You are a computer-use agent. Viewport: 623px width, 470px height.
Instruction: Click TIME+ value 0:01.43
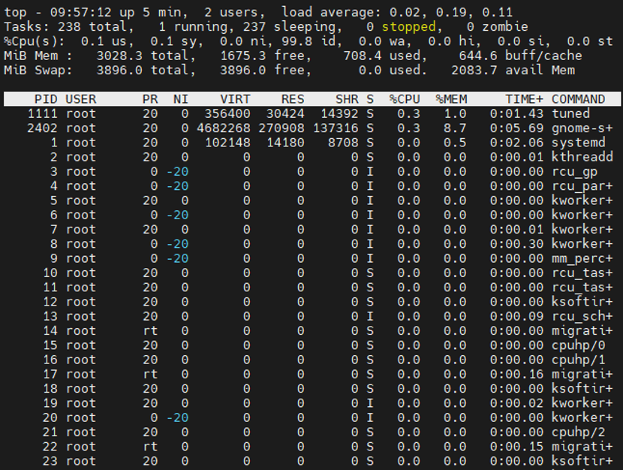click(x=516, y=113)
